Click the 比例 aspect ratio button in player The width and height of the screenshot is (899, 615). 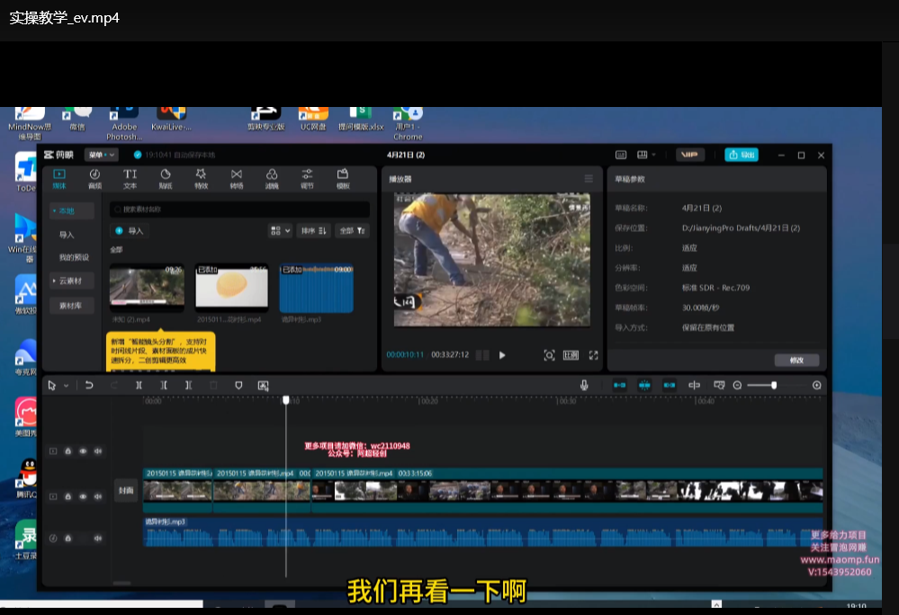(571, 355)
